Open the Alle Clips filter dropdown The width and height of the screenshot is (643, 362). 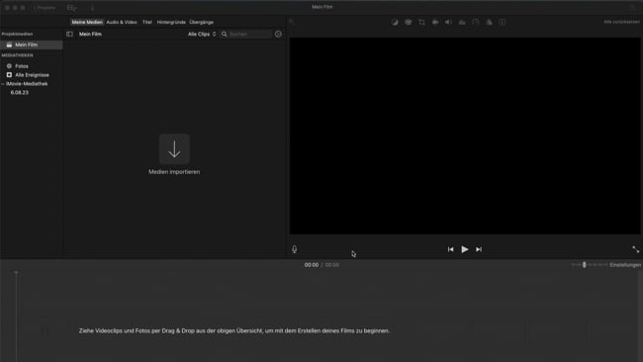202,34
